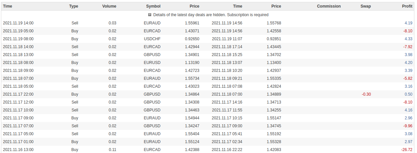Sort by Volume column header
This screenshot has width=417, height=153.
[109, 6]
